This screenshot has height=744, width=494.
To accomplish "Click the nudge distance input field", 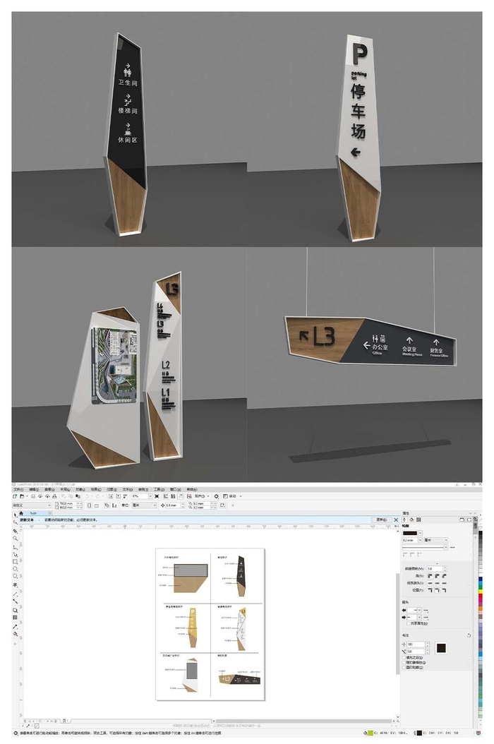I will pos(173,505).
